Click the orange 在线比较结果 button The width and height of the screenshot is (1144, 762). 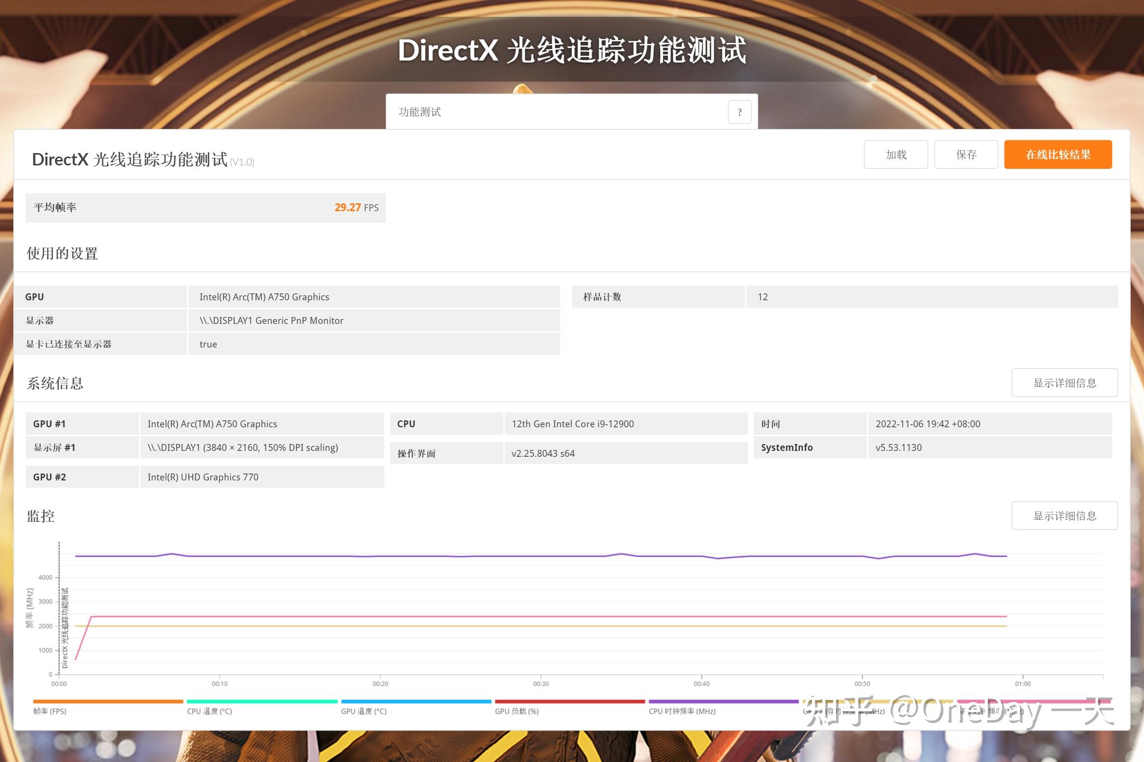(x=1058, y=155)
